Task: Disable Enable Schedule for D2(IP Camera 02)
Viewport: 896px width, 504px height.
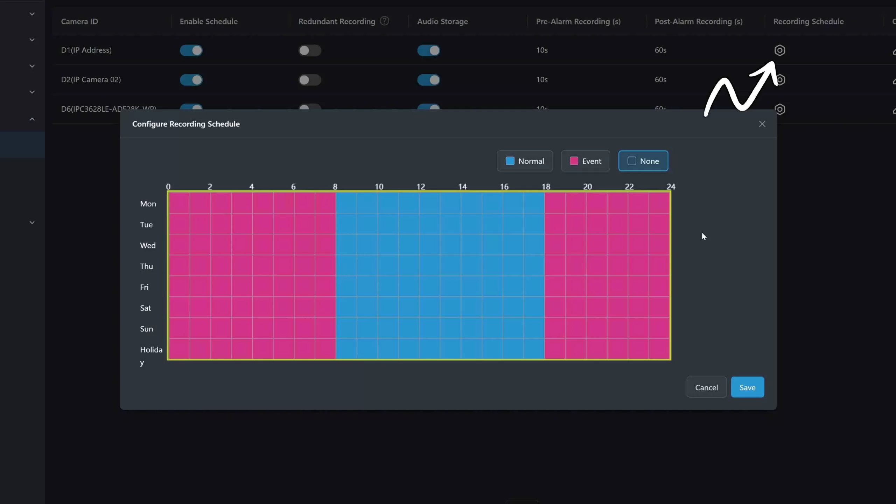Action: tap(191, 80)
